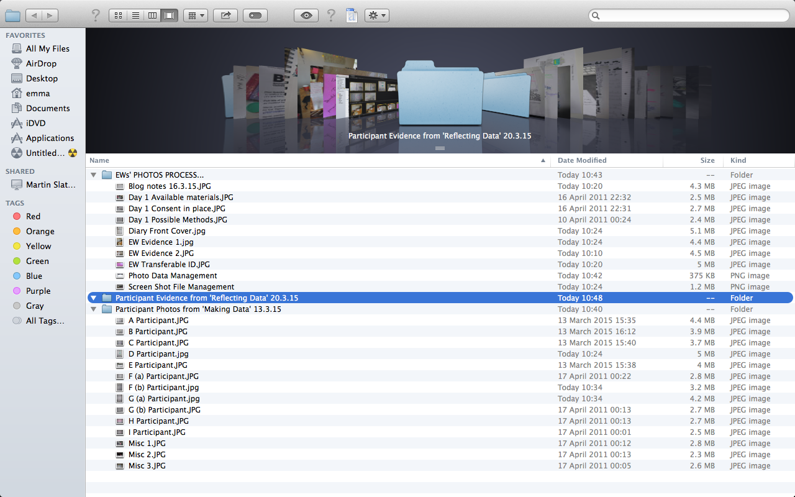Open the Arrange items dropdown

coord(195,16)
